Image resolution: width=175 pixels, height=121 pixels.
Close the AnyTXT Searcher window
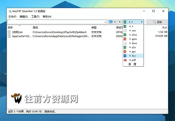tap(163, 11)
